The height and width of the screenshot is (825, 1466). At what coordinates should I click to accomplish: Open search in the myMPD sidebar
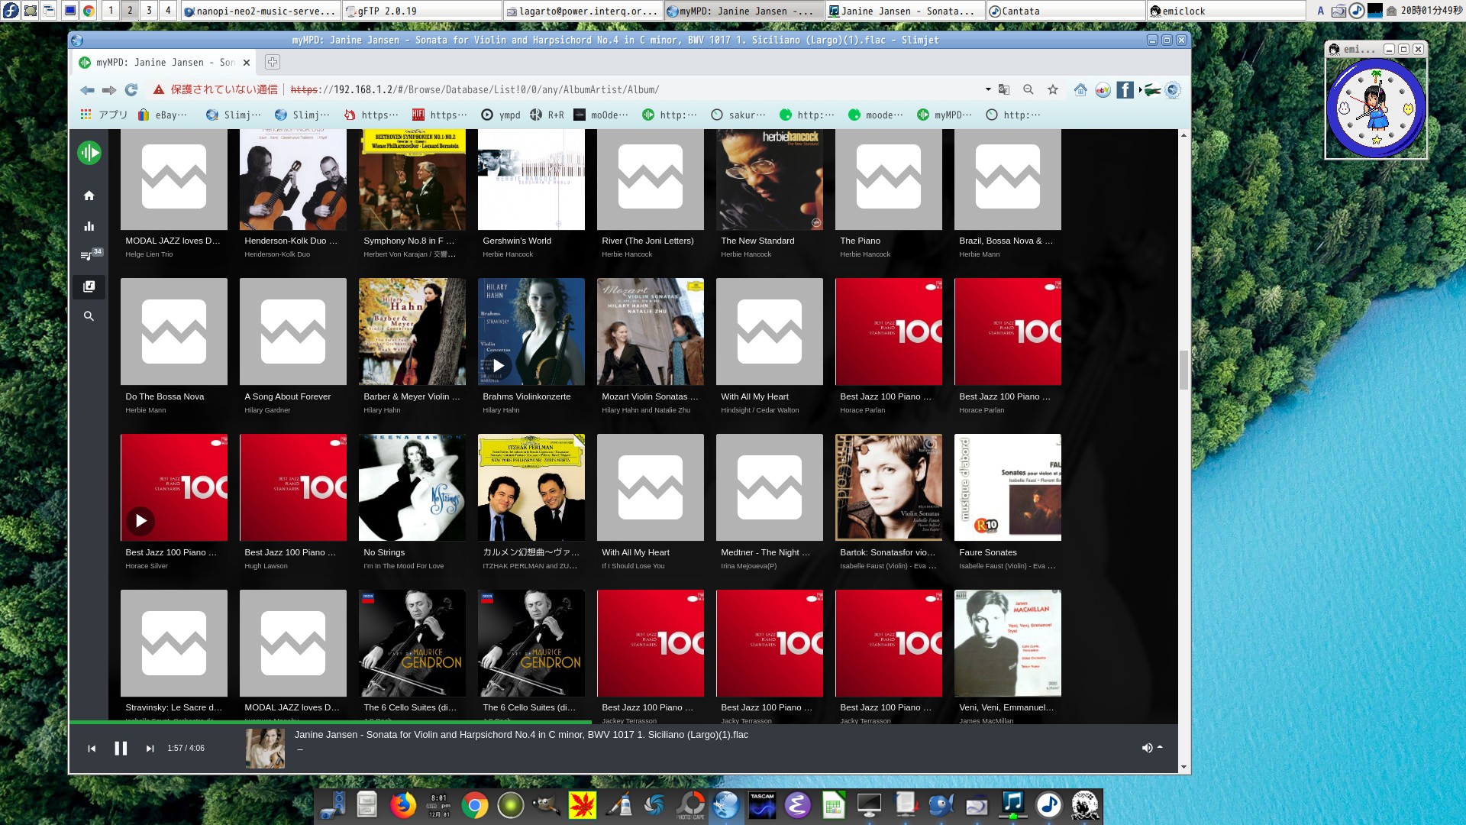tap(89, 316)
